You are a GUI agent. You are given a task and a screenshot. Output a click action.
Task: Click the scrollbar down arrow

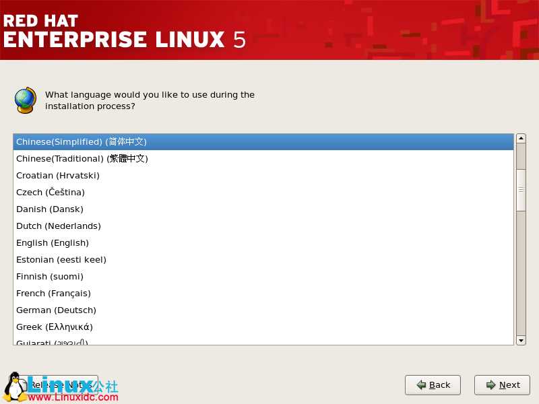[521, 340]
